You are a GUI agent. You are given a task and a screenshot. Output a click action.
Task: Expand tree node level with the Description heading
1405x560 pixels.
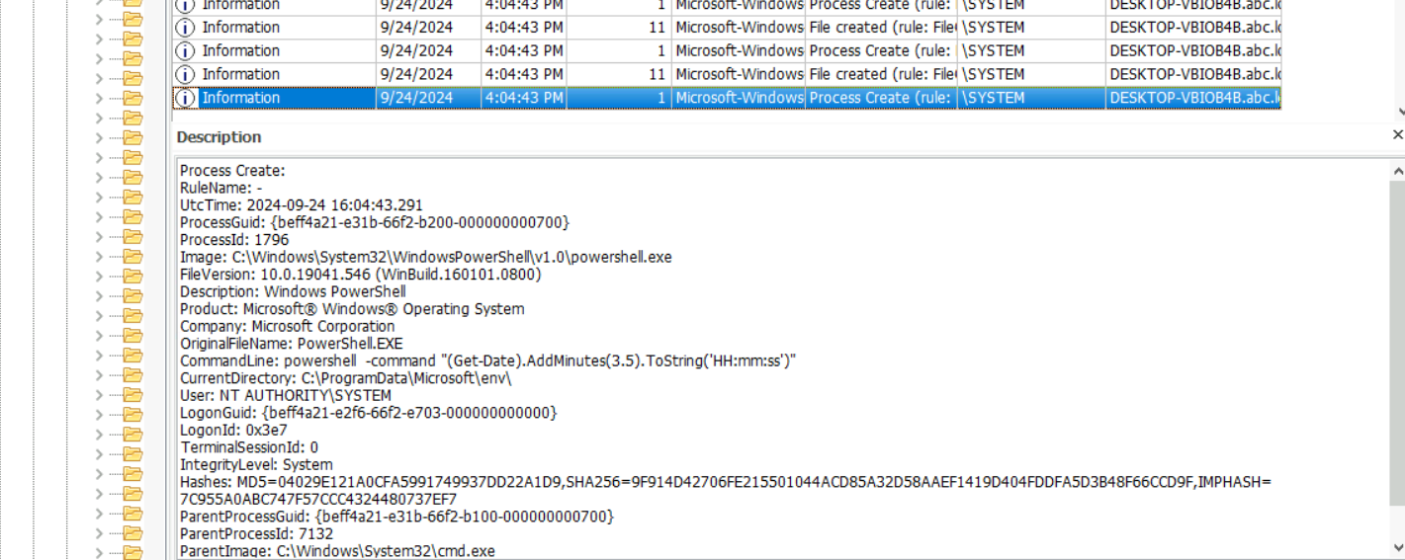click(99, 138)
